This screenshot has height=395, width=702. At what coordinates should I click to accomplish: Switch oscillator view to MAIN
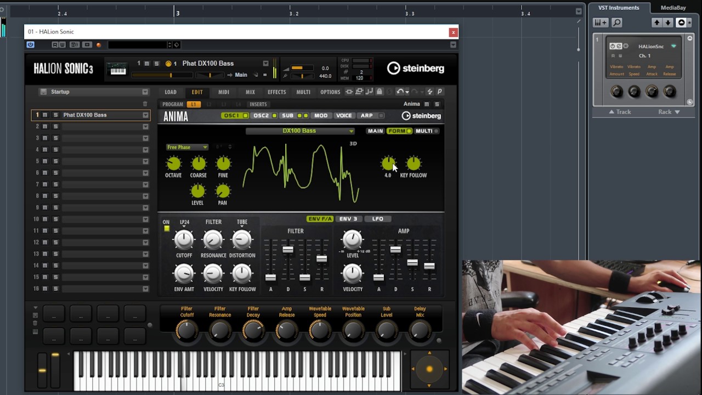375,131
